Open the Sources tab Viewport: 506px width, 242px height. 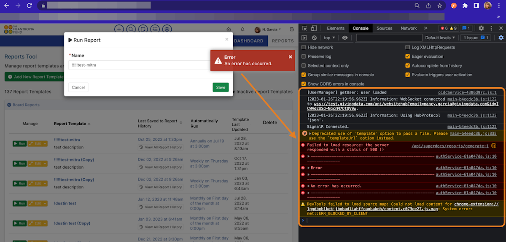pyautogui.click(x=385, y=28)
